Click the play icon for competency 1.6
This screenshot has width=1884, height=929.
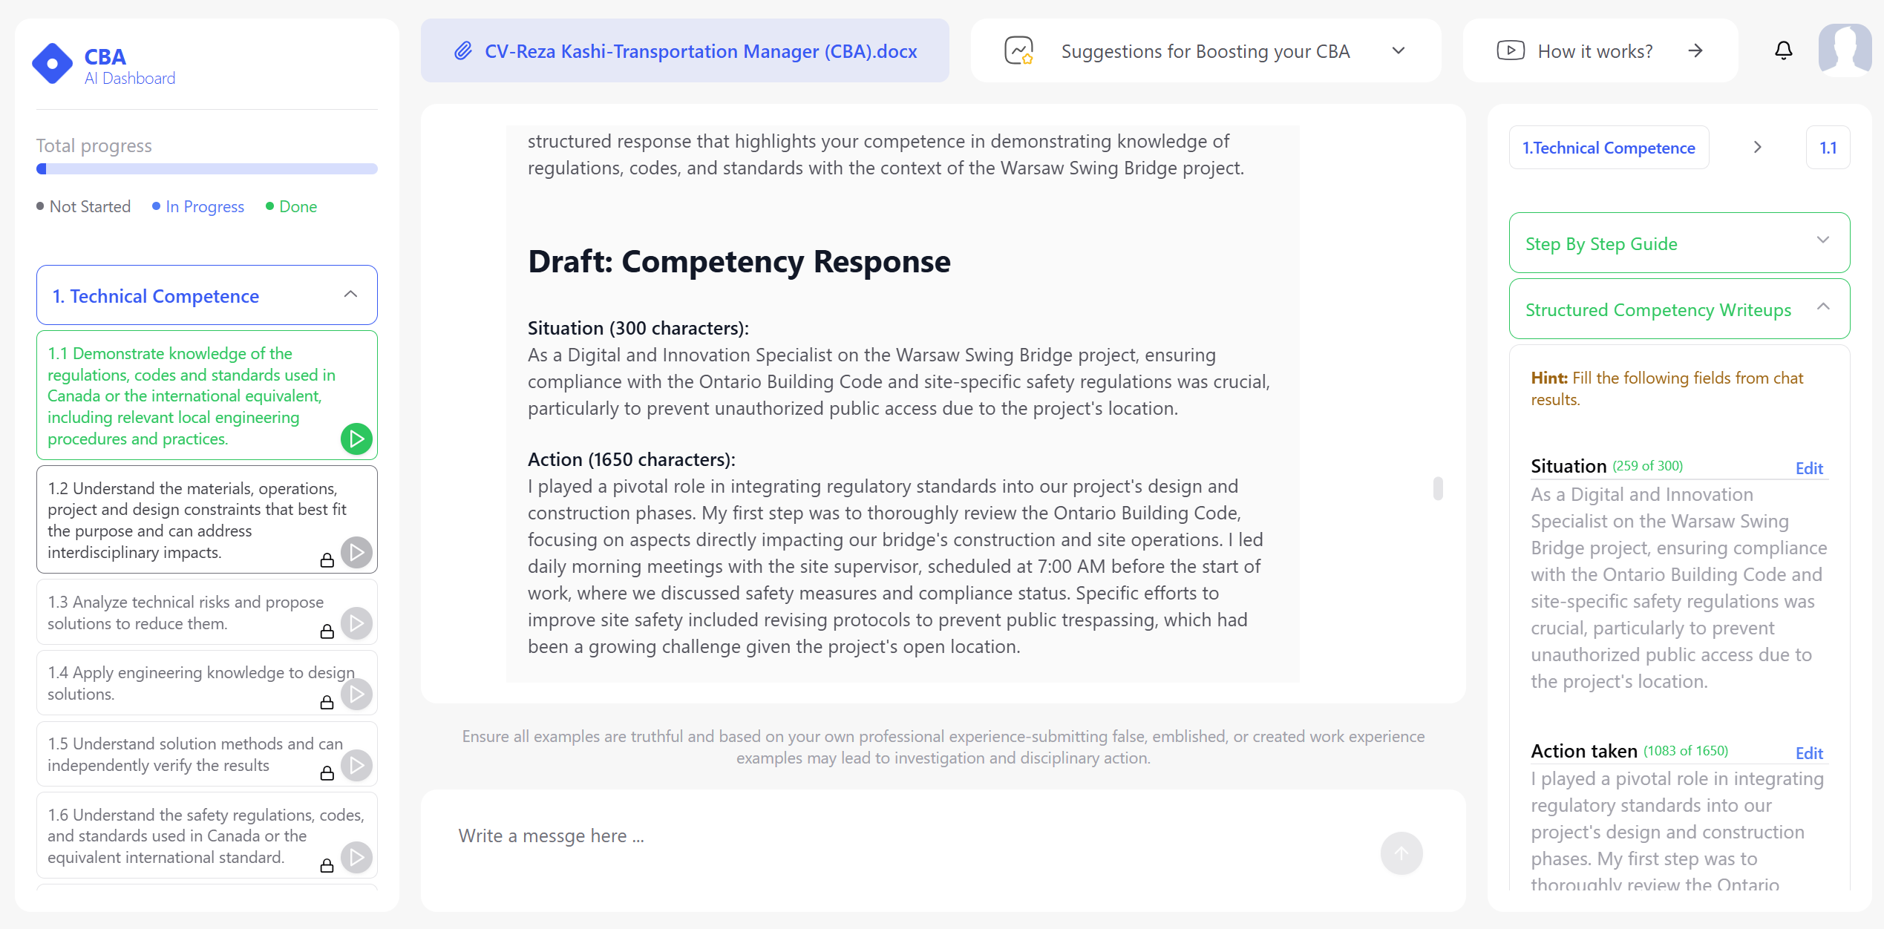[x=356, y=857]
